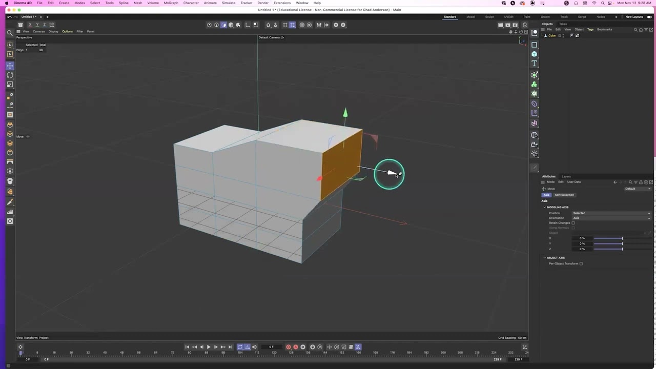Enable Per-Object Transform checkbox
This screenshot has height=369, width=656.
coord(581,263)
